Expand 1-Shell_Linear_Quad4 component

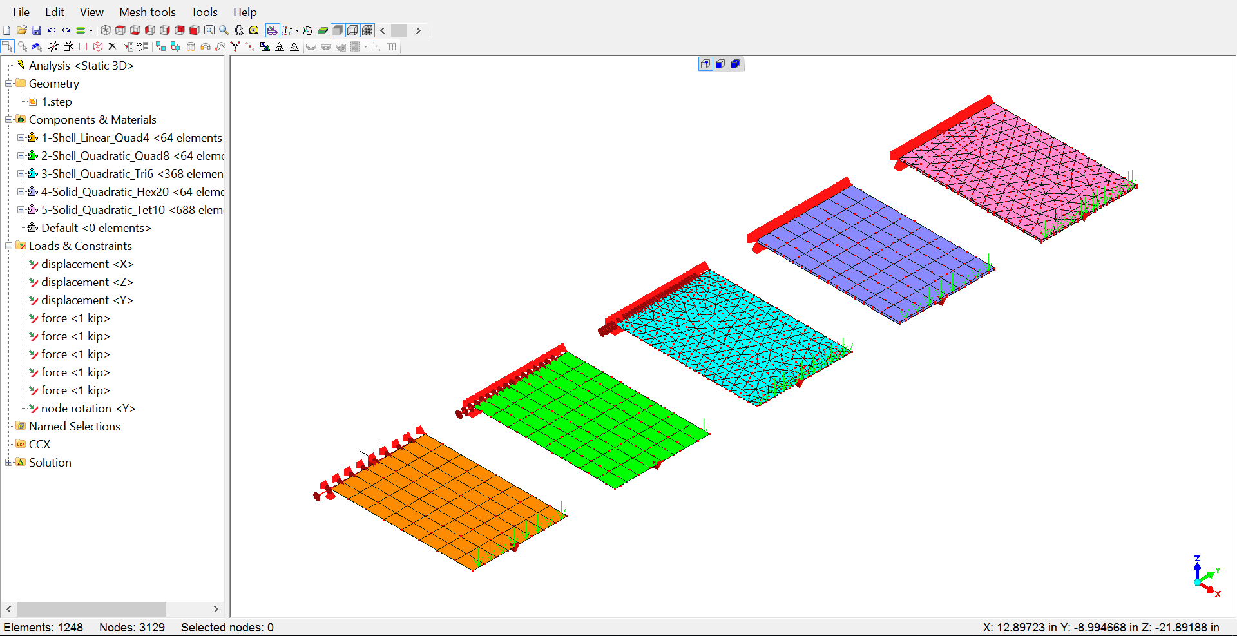pyautogui.click(x=21, y=137)
